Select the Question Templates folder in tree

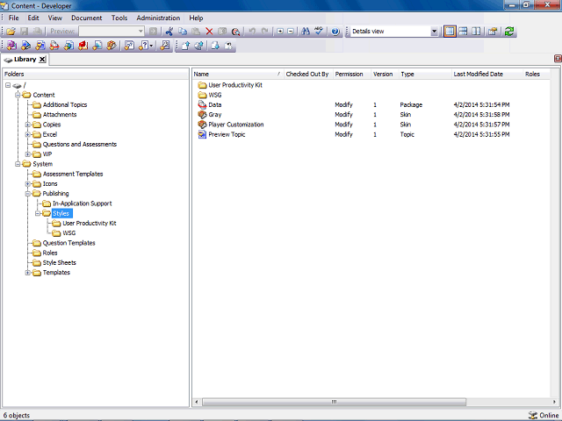coord(68,243)
